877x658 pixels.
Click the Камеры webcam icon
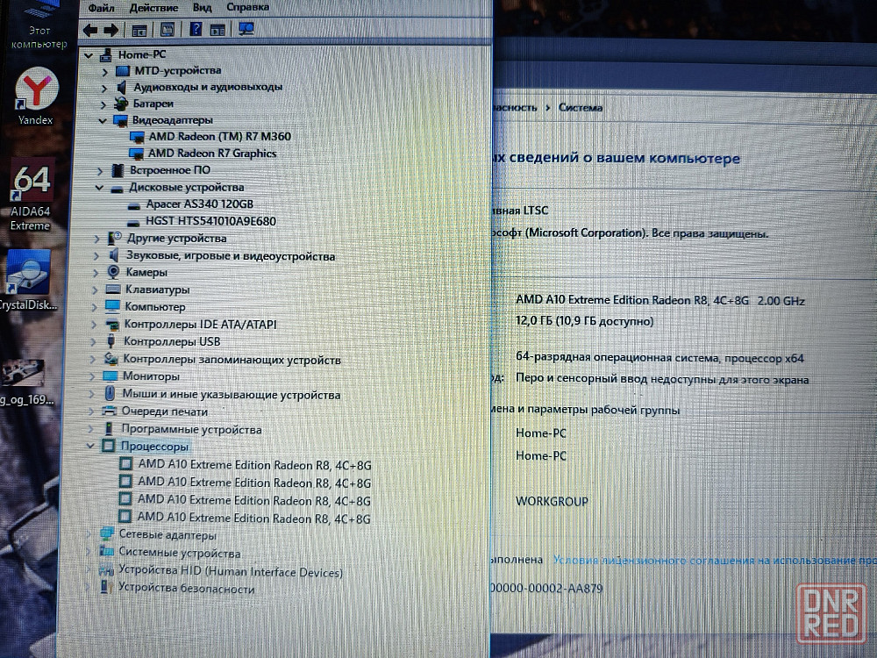coord(113,272)
